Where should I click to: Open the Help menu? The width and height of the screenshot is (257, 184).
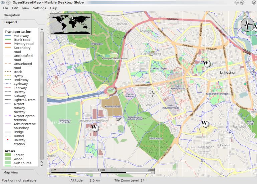coord(54,8)
